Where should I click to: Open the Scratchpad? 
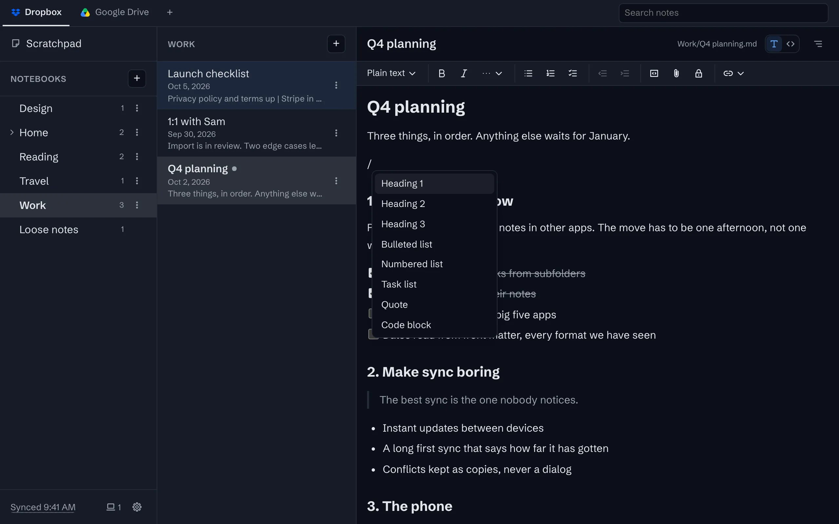78,44
